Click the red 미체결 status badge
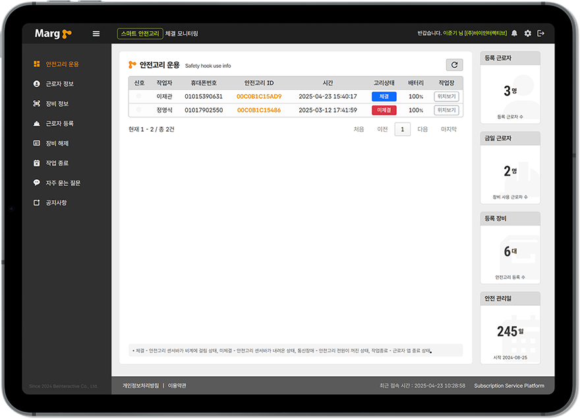Image resolution: width=580 pixels, height=419 pixels. click(x=384, y=110)
